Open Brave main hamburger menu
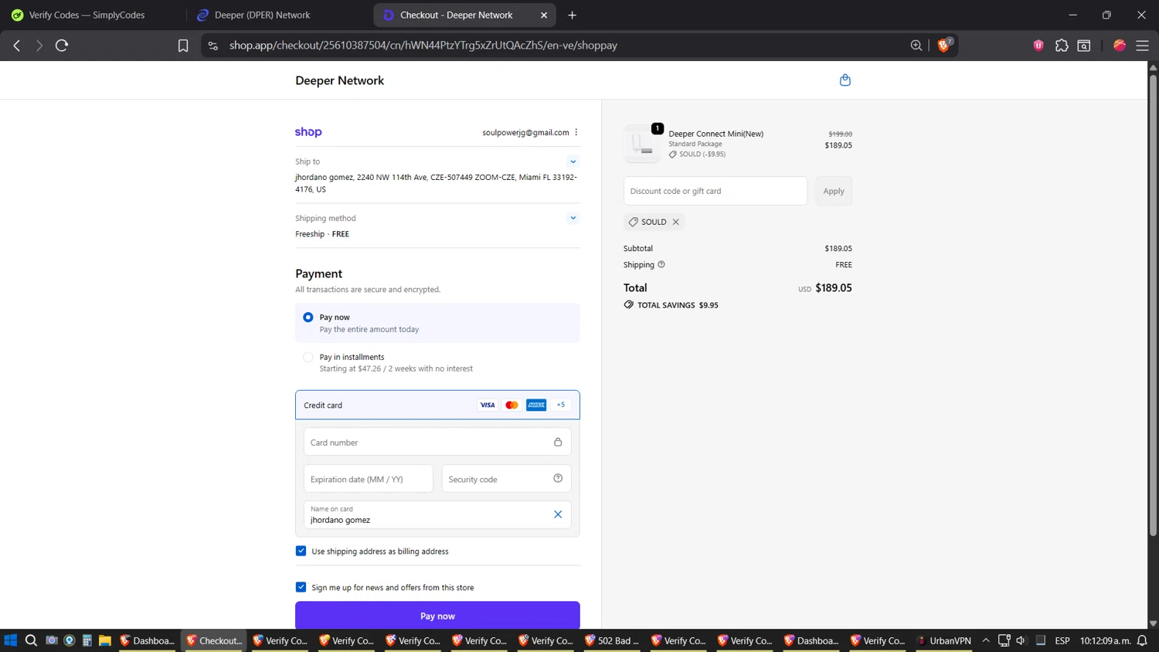This screenshot has width=1159, height=652. click(x=1142, y=46)
